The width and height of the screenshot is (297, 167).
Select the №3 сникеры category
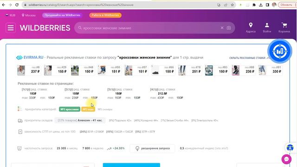click(x=105, y=109)
